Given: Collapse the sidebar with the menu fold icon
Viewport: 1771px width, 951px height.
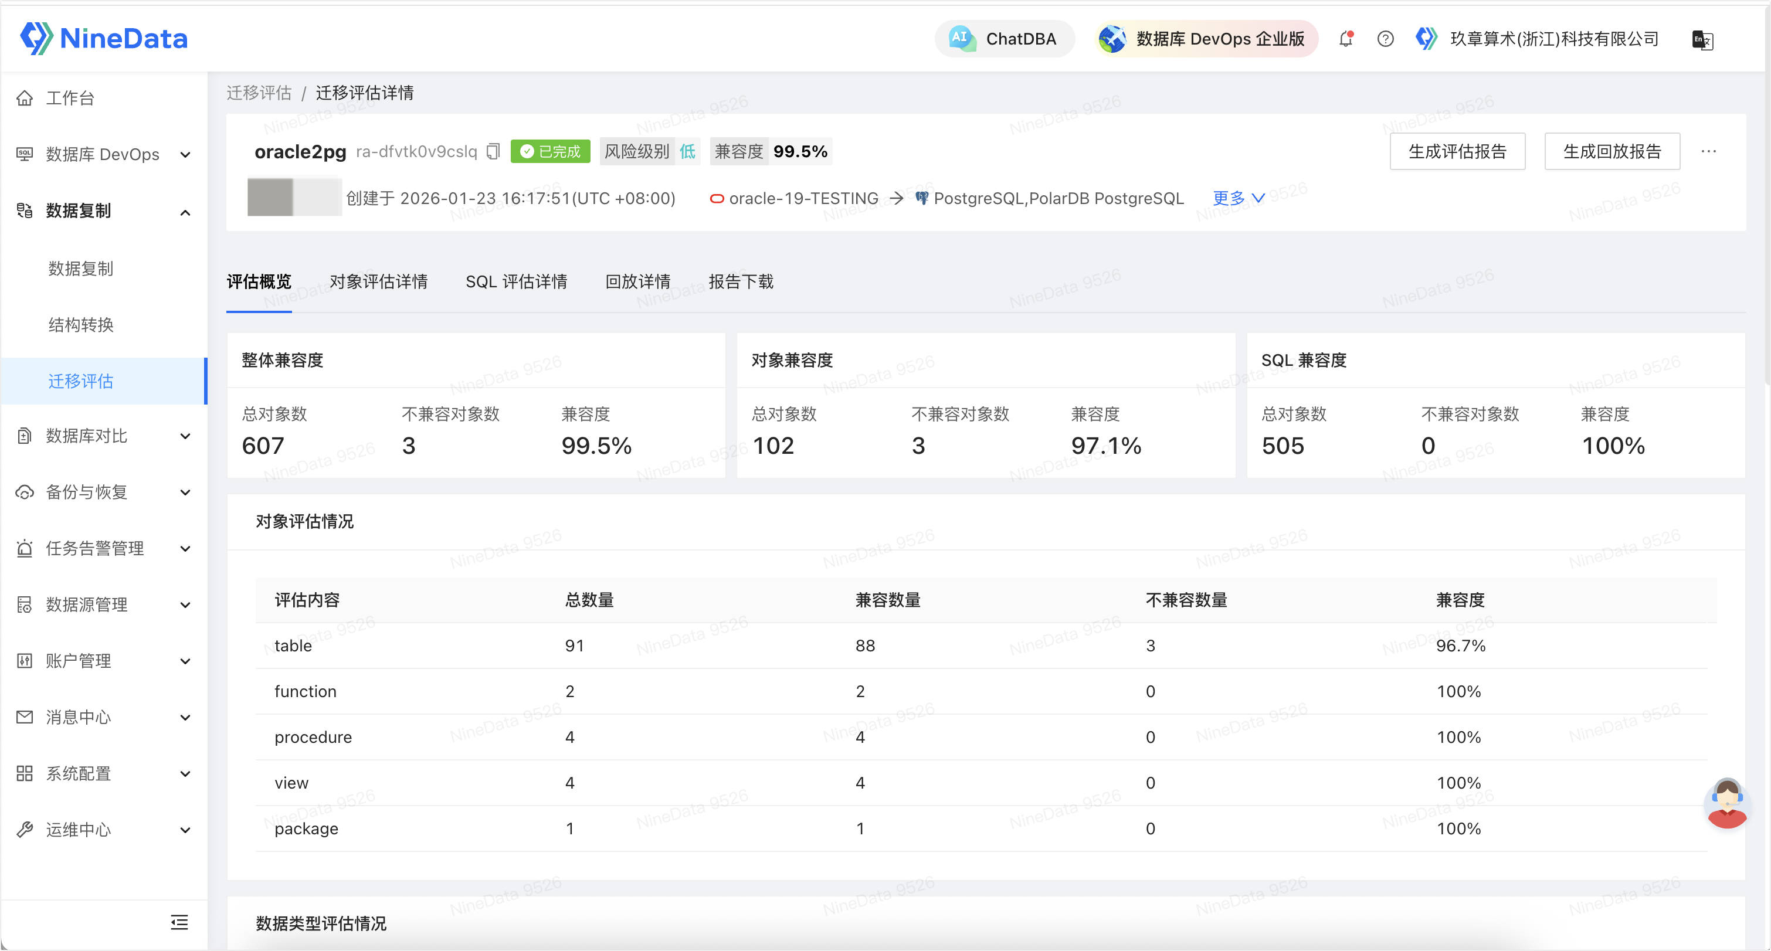Looking at the screenshot, I should tap(179, 922).
